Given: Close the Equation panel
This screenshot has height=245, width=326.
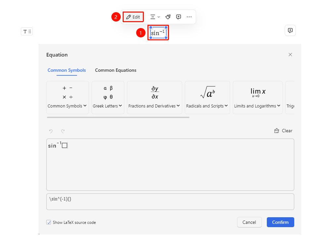Looking at the screenshot, I should tap(290, 55).
